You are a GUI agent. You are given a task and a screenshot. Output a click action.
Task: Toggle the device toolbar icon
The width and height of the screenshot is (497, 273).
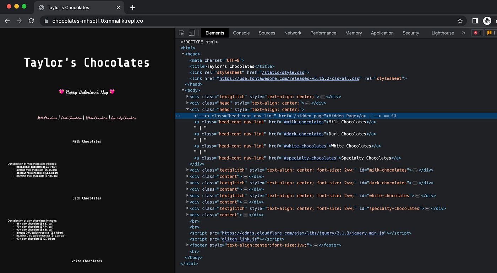pyautogui.click(x=191, y=33)
